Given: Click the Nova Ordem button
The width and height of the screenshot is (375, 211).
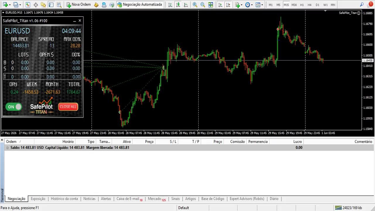Looking at the screenshot, I should coord(79,5).
